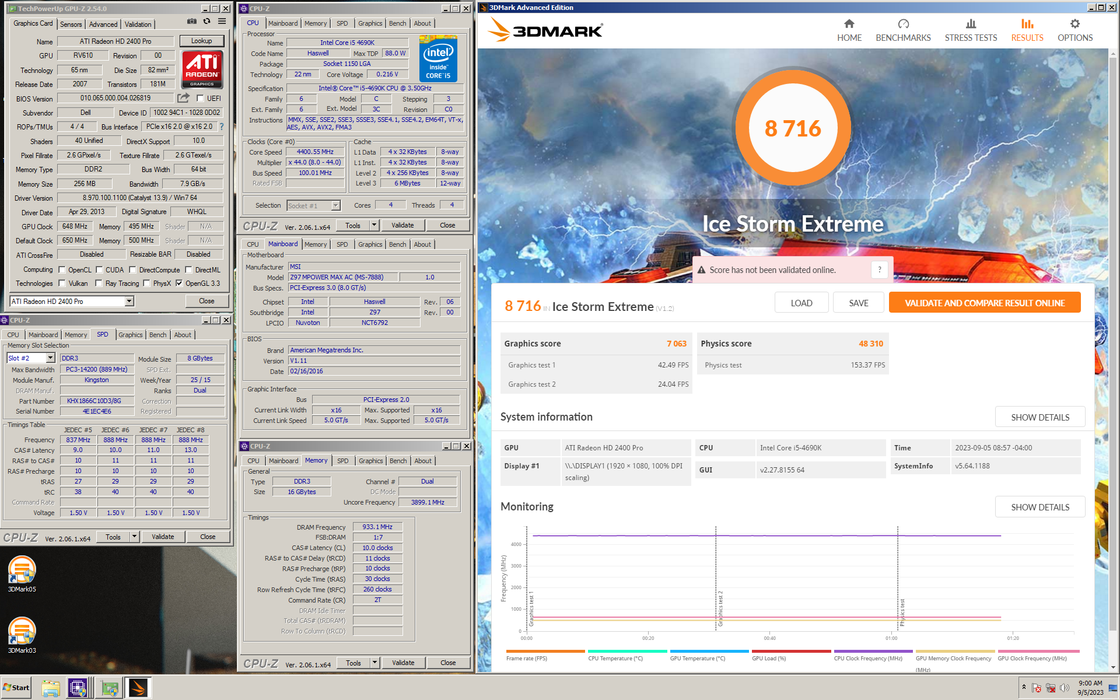
Task: Open the Slot #2 memory slot dropdown
Action: coord(50,358)
